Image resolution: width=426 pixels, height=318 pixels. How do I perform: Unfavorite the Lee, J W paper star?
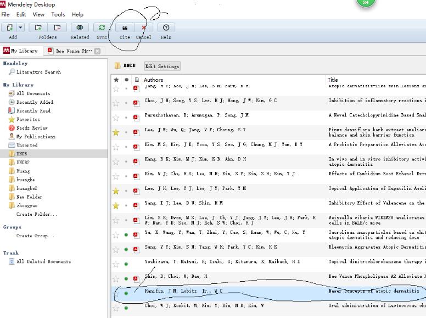tap(116, 132)
